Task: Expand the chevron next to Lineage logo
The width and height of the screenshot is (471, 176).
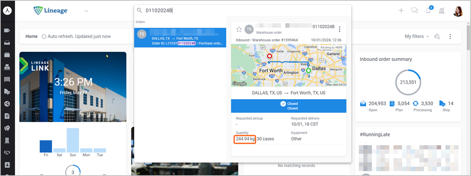Action: pos(86,11)
